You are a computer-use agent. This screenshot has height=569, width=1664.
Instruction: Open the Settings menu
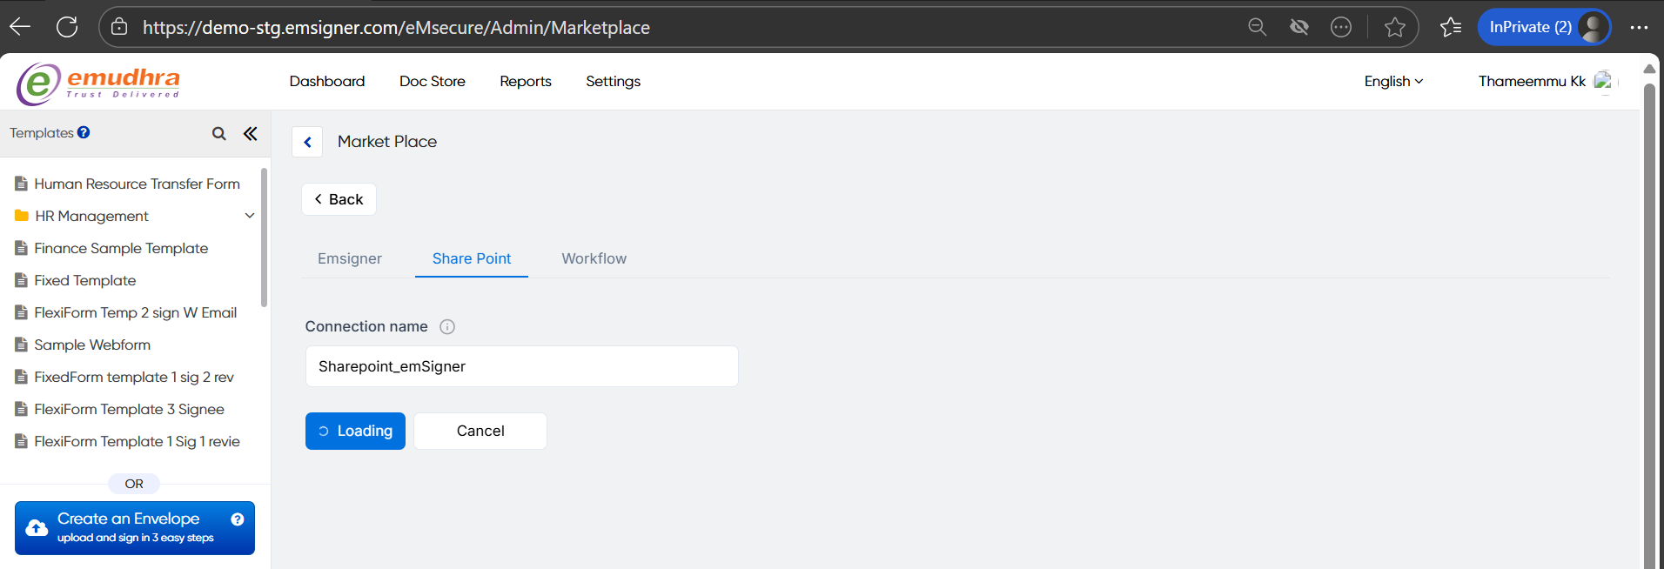[613, 81]
